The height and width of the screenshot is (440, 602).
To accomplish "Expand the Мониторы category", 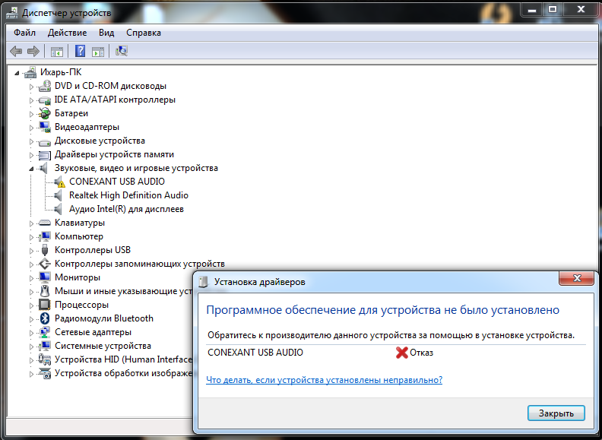I will pos(31,278).
